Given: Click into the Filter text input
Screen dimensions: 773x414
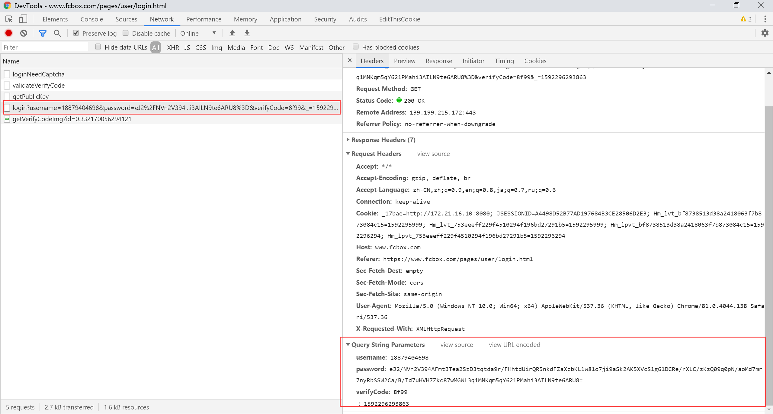Looking at the screenshot, I should (x=45, y=47).
